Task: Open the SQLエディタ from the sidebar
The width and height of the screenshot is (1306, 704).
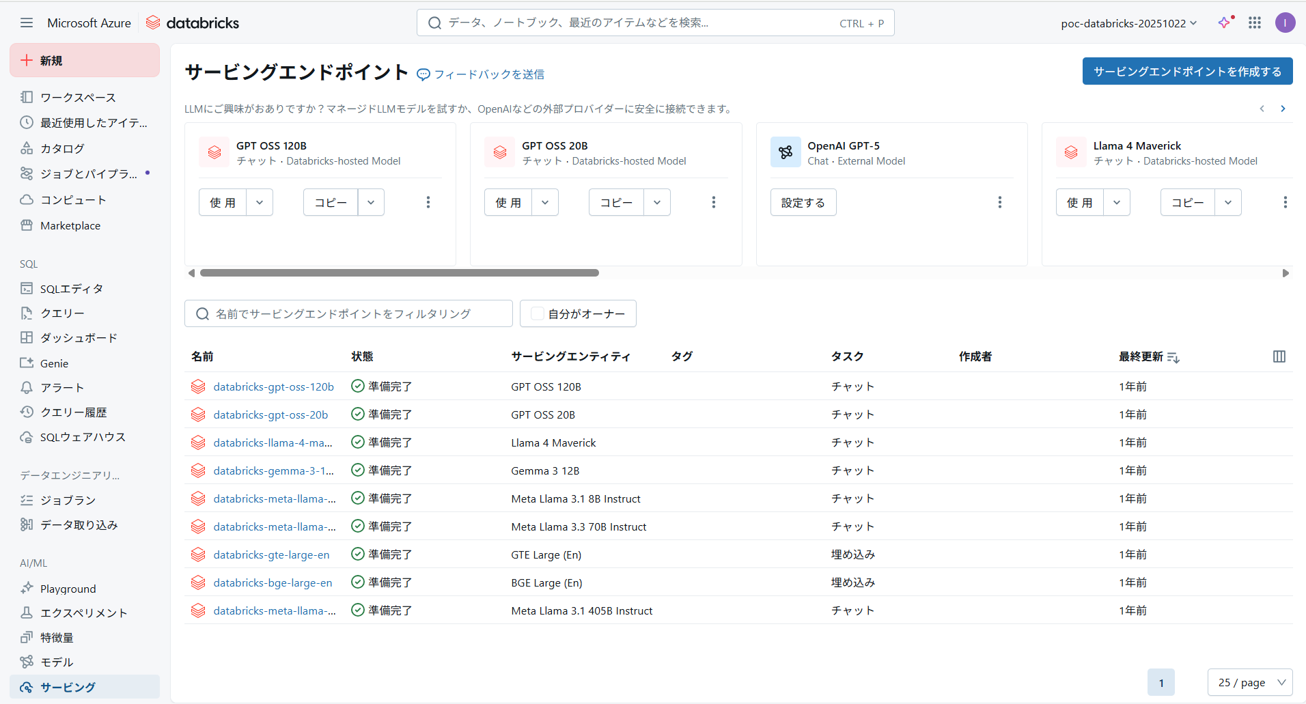Action: (x=70, y=288)
